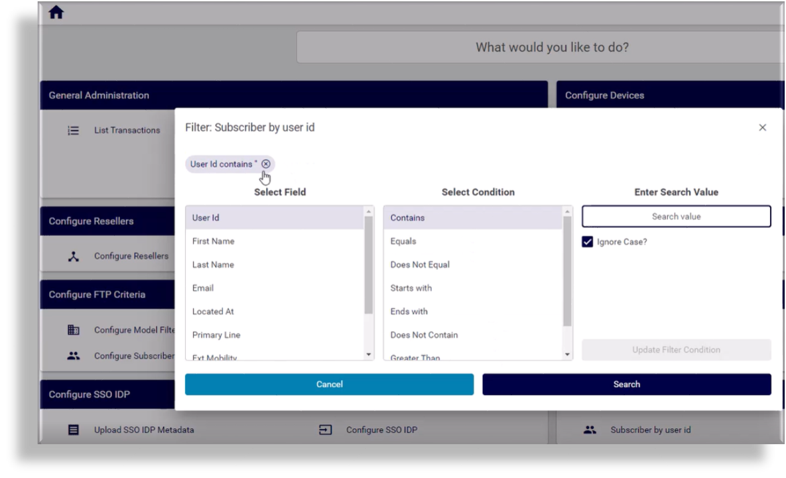
Task: Remove the 'User Id contains' filter chip
Action: click(266, 164)
